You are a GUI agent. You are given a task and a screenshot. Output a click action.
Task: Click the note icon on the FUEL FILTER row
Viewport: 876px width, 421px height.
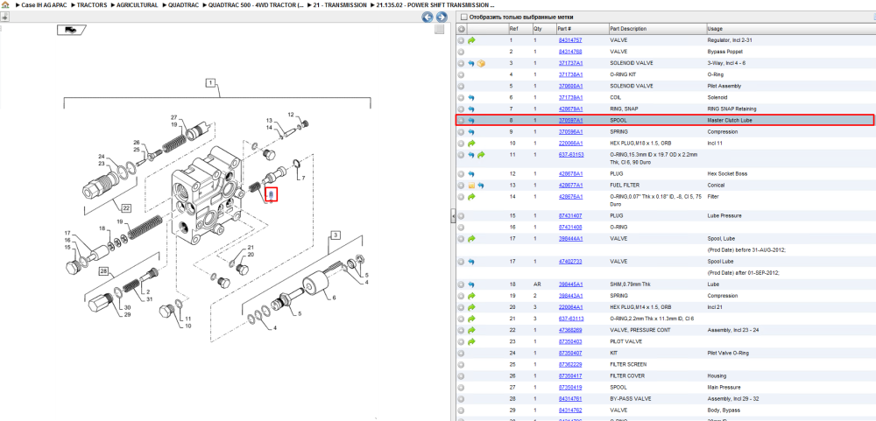pyautogui.click(x=471, y=185)
